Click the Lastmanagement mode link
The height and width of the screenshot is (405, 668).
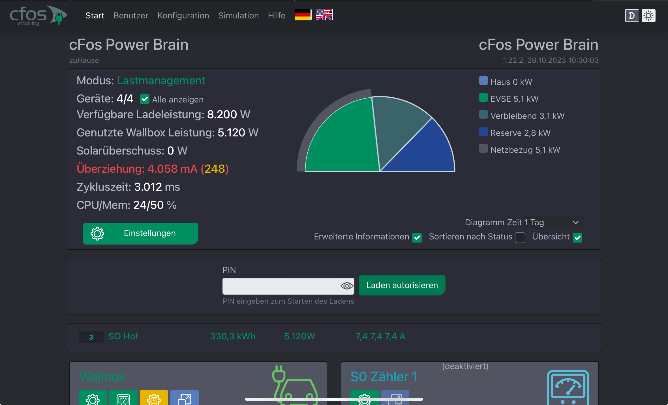161,81
